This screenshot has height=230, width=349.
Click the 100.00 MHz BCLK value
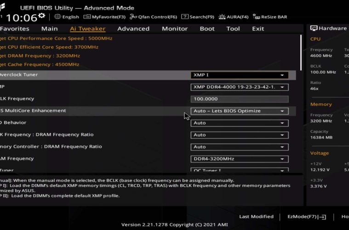[323, 72]
